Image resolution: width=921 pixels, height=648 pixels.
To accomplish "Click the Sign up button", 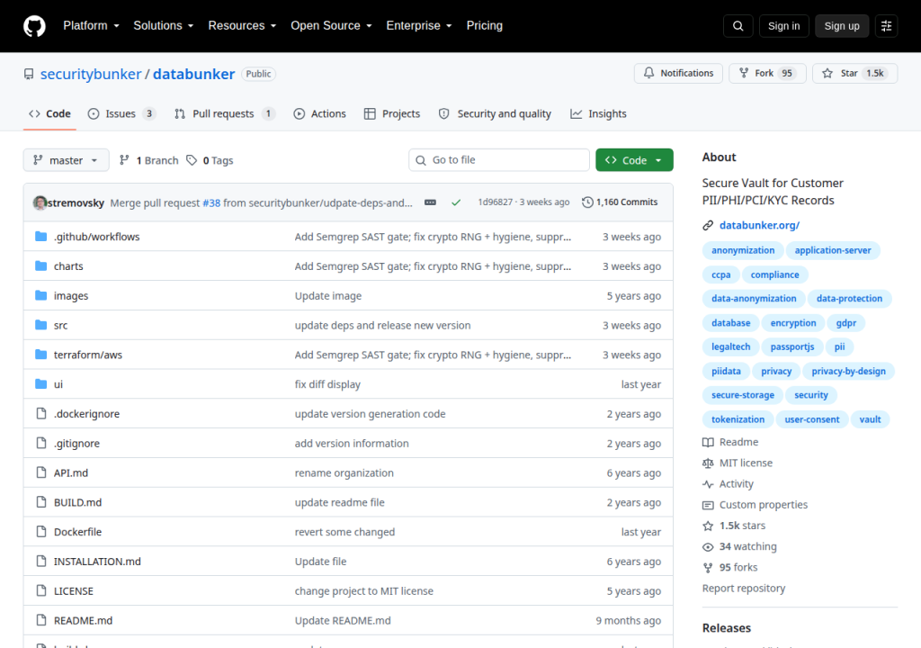I will pos(842,26).
